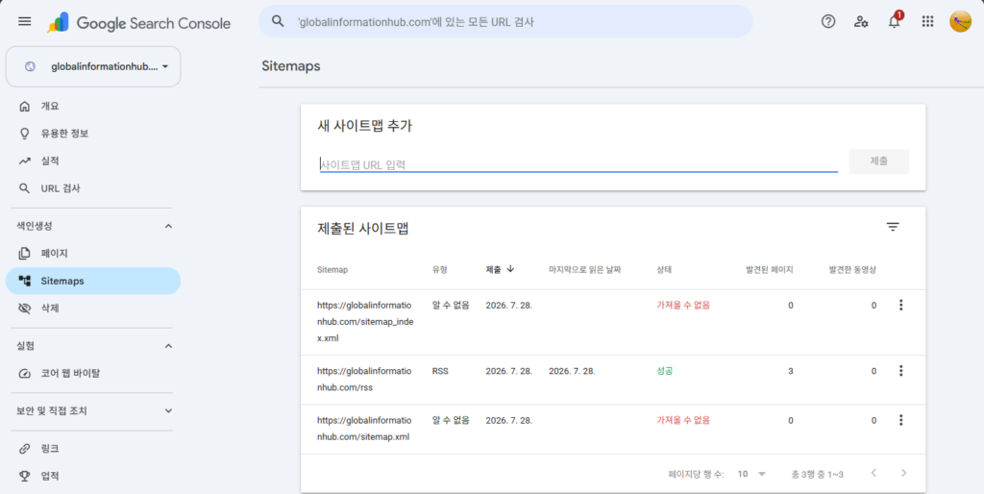Click the 사이트맵 URL 입력 field
The height and width of the screenshot is (494, 984).
point(578,164)
